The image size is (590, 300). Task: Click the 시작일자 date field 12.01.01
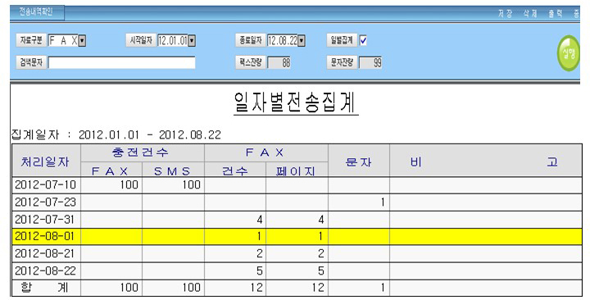tap(173, 41)
